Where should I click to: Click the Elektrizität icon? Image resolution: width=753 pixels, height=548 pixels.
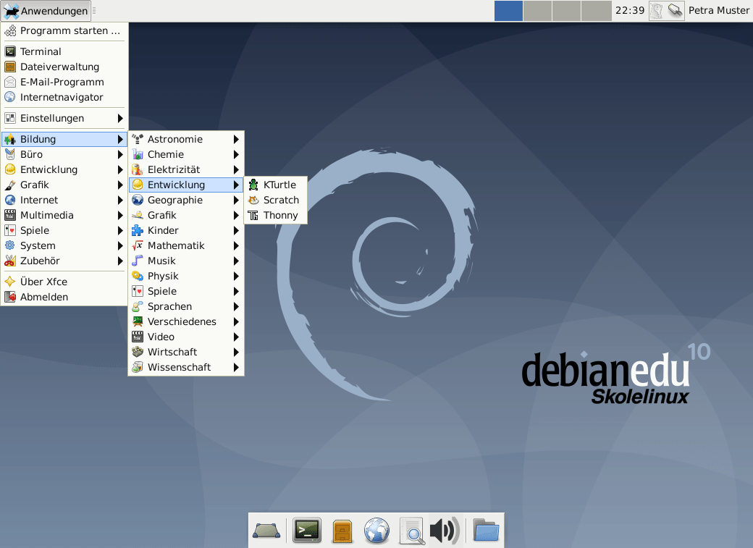point(138,170)
